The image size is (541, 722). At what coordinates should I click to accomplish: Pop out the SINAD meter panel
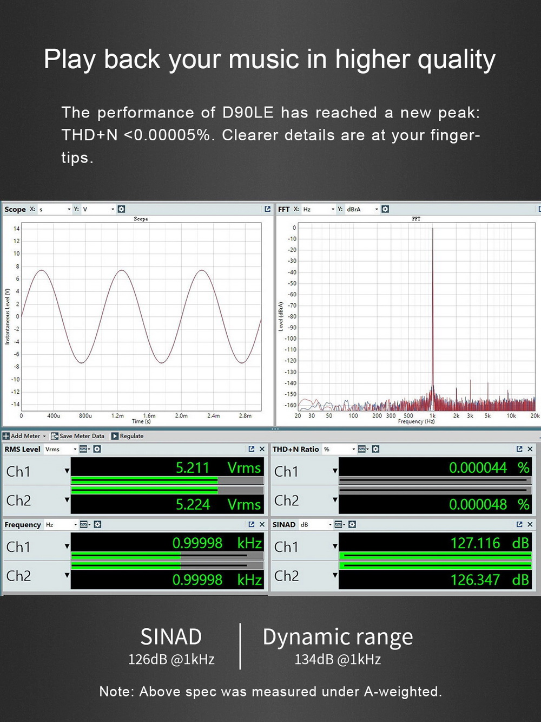pyautogui.click(x=520, y=524)
